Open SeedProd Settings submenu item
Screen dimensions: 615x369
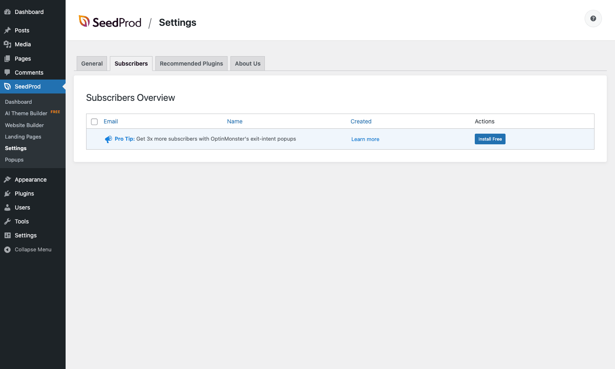pos(16,148)
